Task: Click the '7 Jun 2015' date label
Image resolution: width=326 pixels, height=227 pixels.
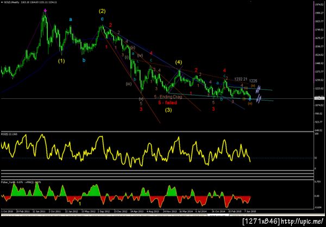Action: [x=250, y=211]
